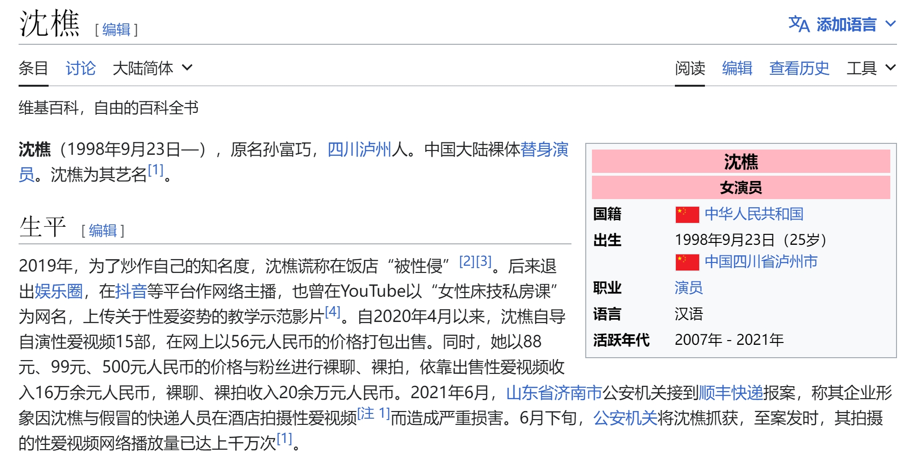
Task: Open the 四川泸州 link in the intro
Action: tap(359, 150)
